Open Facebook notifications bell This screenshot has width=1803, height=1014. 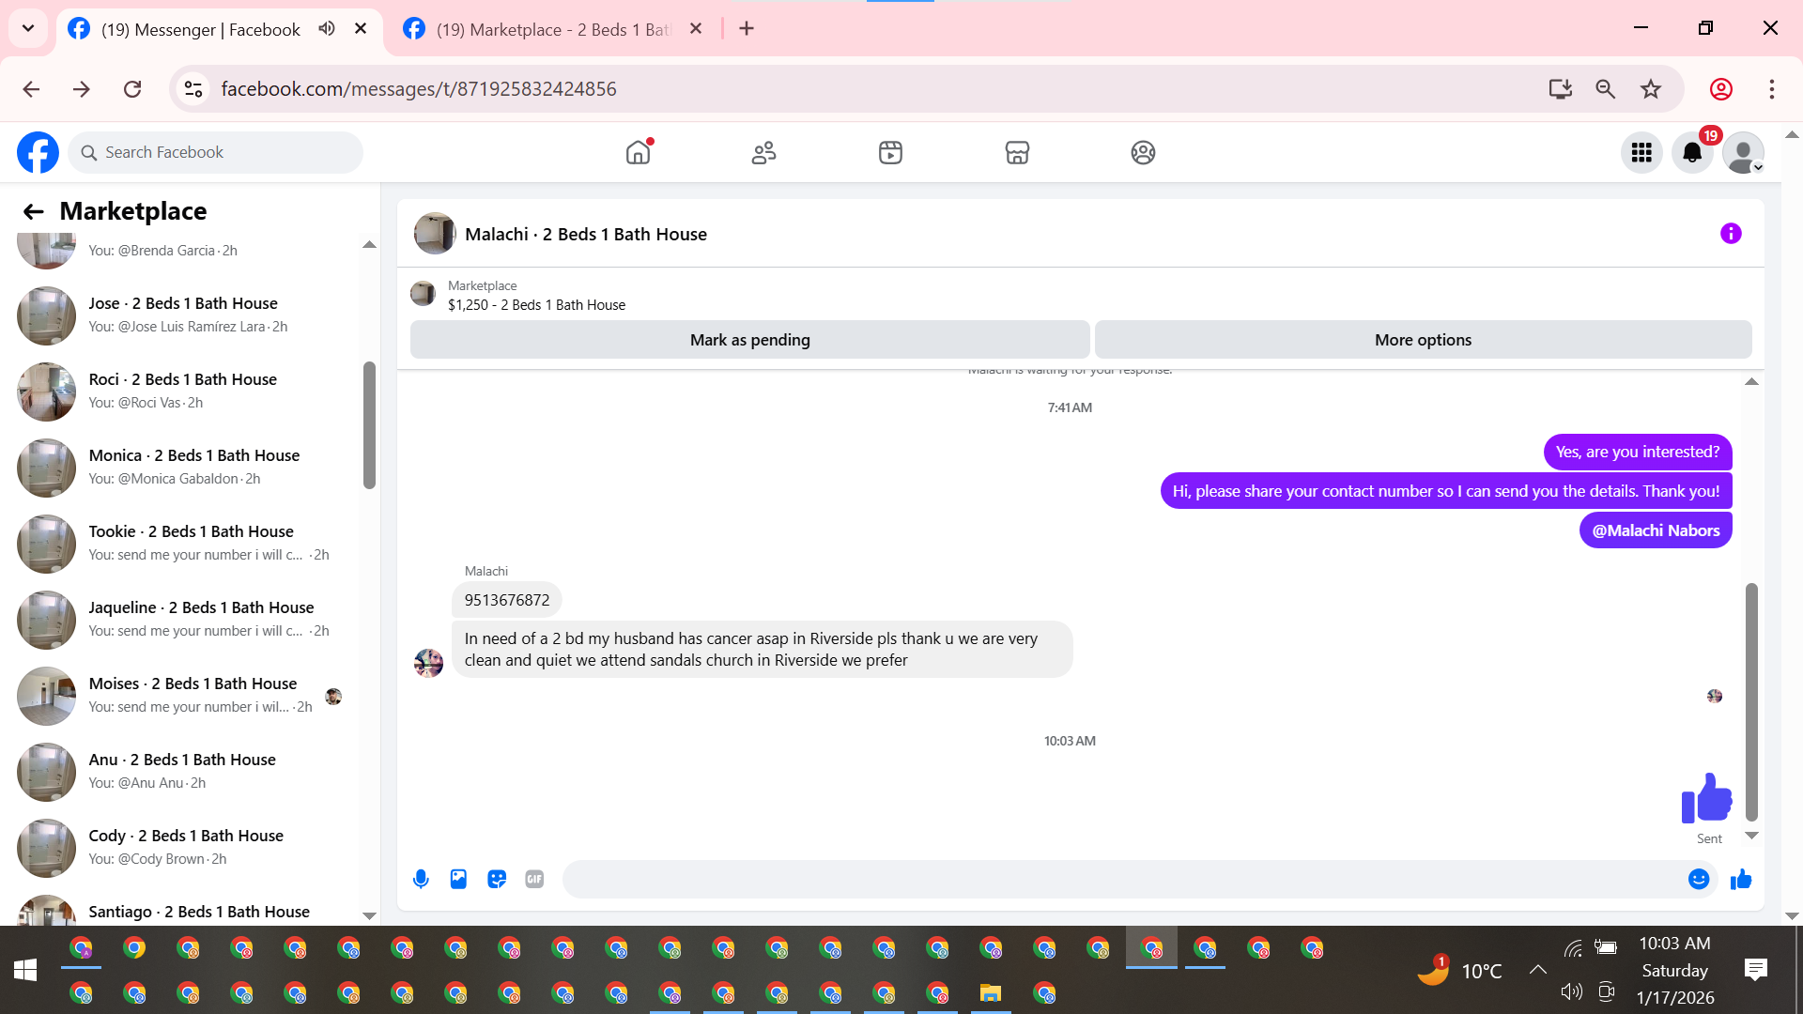tap(1692, 152)
